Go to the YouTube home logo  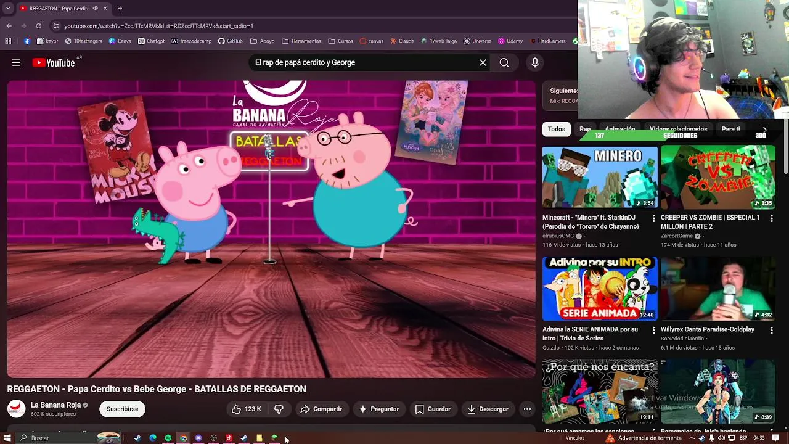[x=54, y=62]
